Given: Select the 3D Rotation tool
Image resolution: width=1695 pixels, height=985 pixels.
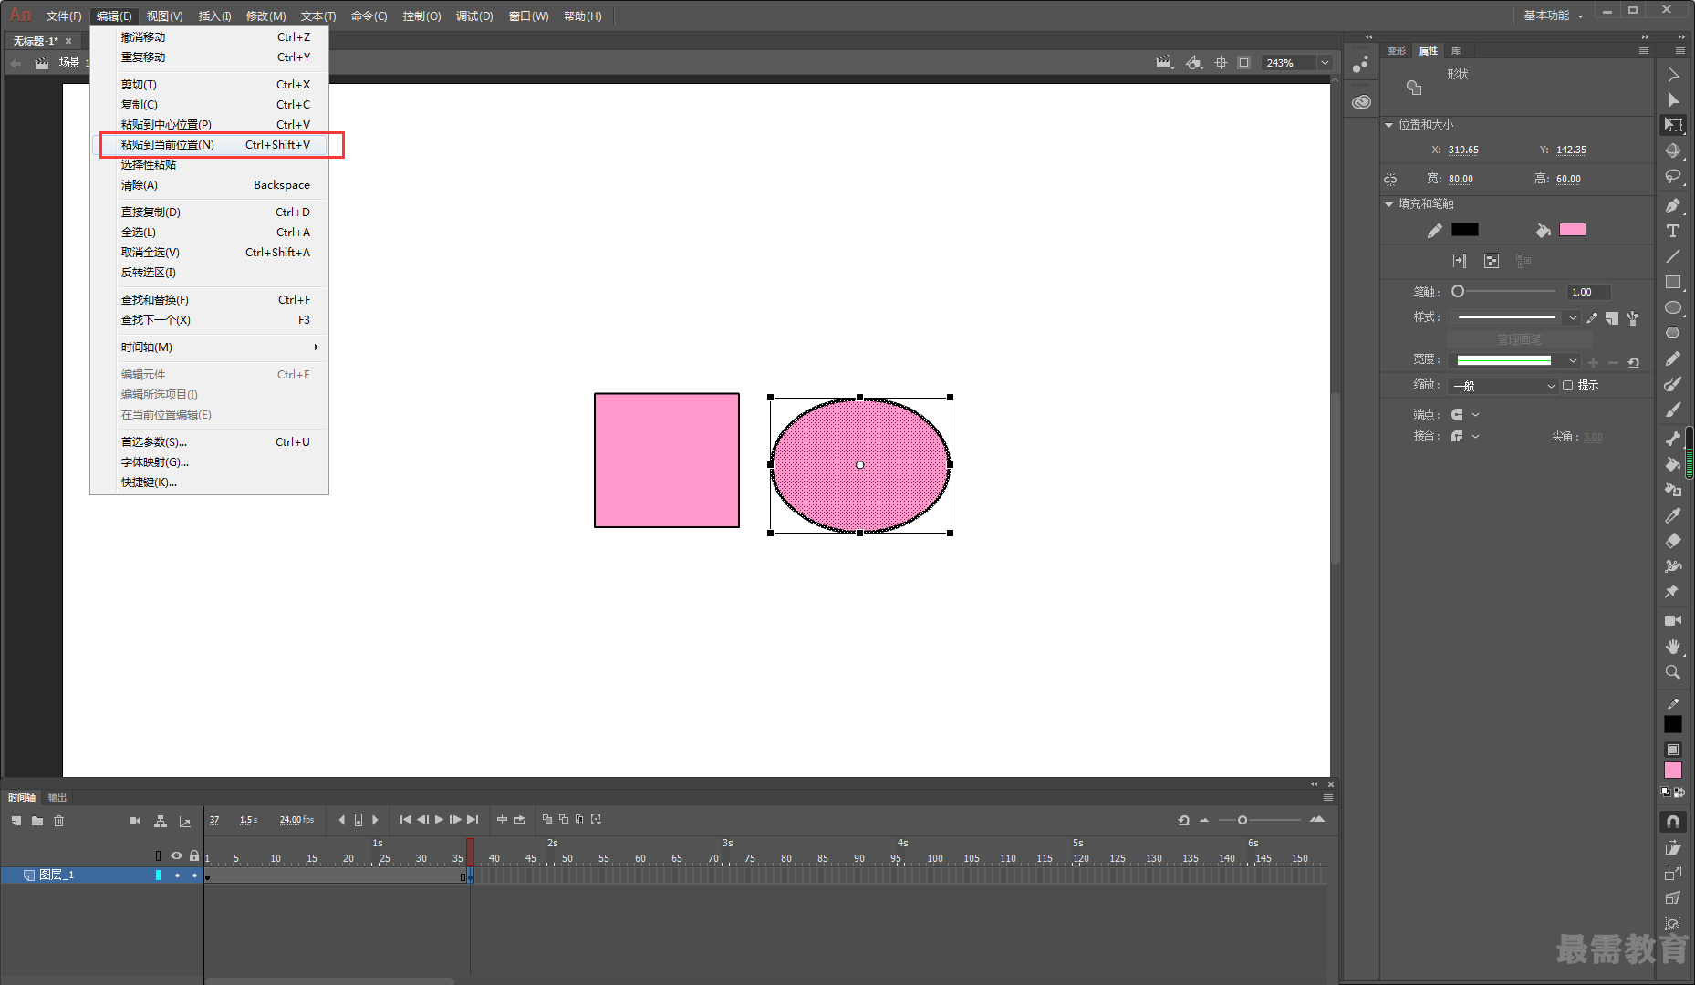Looking at the screenshot, I should pyautogui.click(x=1673, y=151).
